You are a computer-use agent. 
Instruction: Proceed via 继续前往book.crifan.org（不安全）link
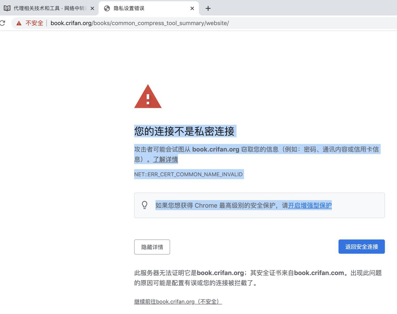point(178,302)
